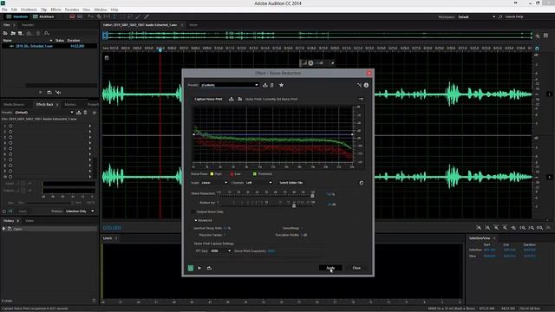Click the search icon in Files panel

[46, 33]
